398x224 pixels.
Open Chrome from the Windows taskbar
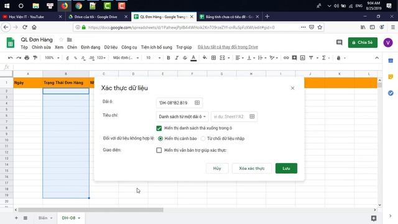pos(79,6)
